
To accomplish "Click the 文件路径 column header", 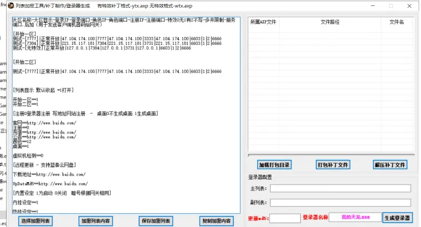I will click(x=330, y=22).
